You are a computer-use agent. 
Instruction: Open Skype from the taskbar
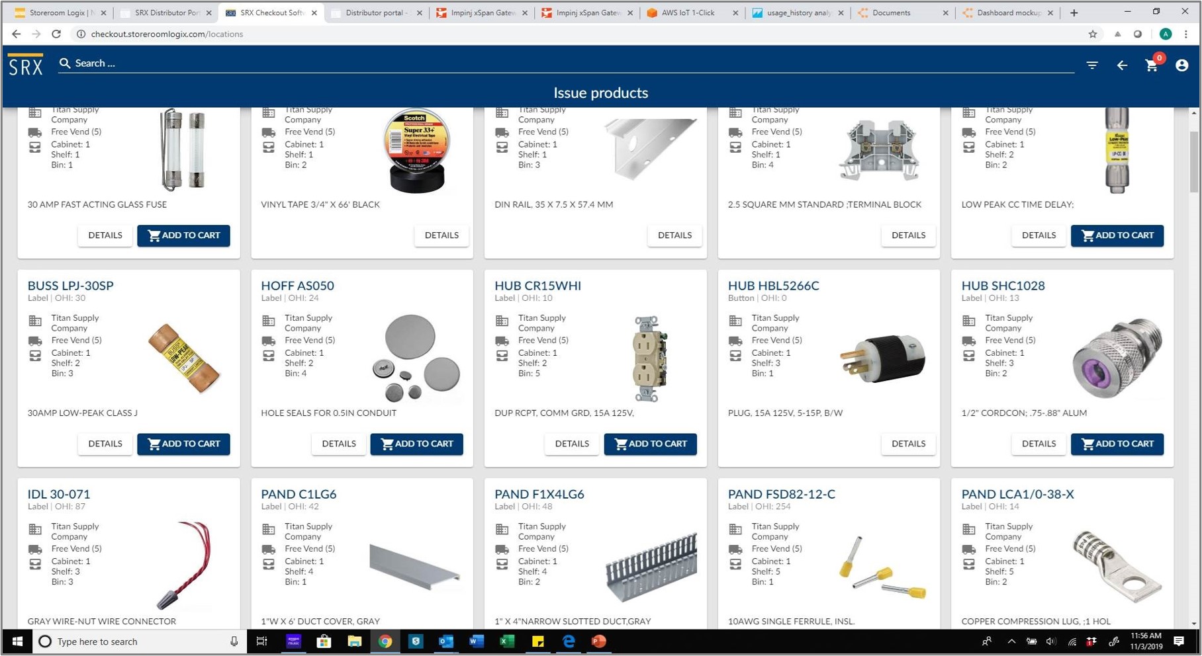point(416,641)
